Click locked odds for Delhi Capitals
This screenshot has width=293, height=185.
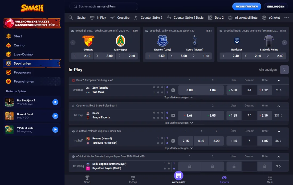pyautogui.click(x=189, y=166)
